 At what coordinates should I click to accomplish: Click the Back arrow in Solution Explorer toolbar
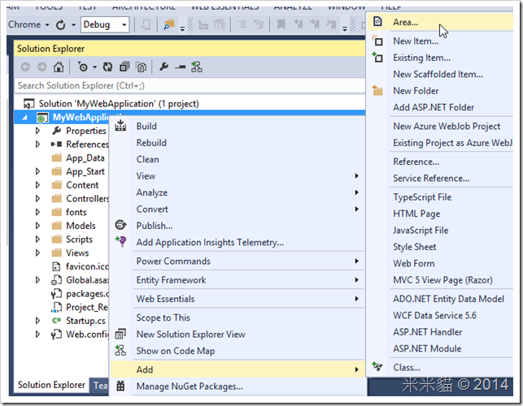pyautogui.click(x=25, y=67)
